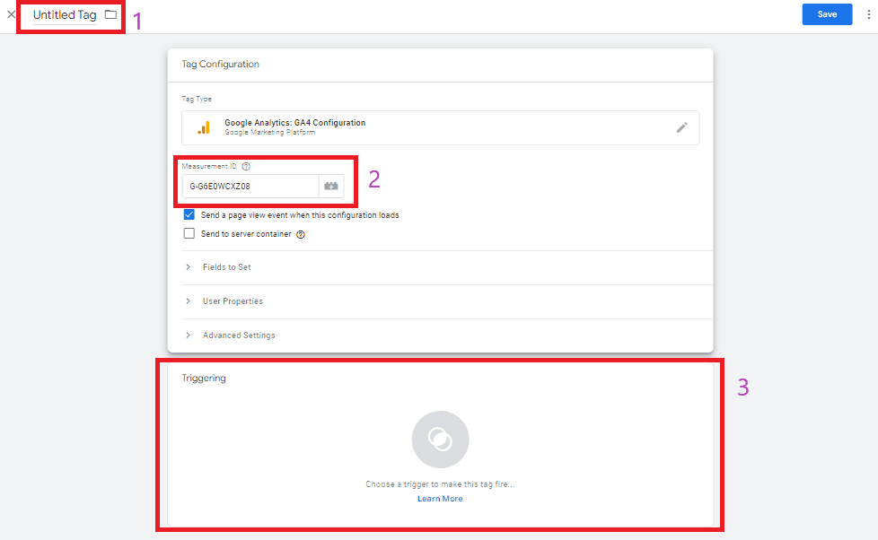This screenshot has width=878, height=540.
Task: Close the tag editor with the X icon
Action: (11, 14)
